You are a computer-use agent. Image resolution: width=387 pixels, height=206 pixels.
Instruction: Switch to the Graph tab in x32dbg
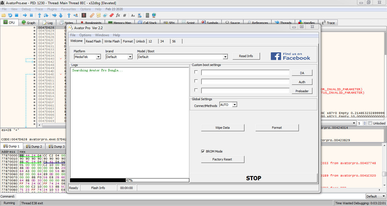pos(29,23)
